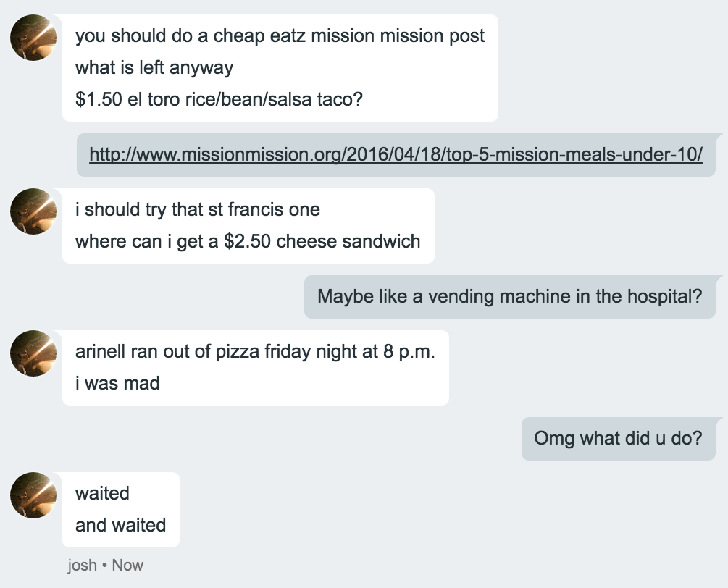Open the missionmission.org top-5 meals link
This screenshot has width=728, height=588.
(x=396, y=154)
